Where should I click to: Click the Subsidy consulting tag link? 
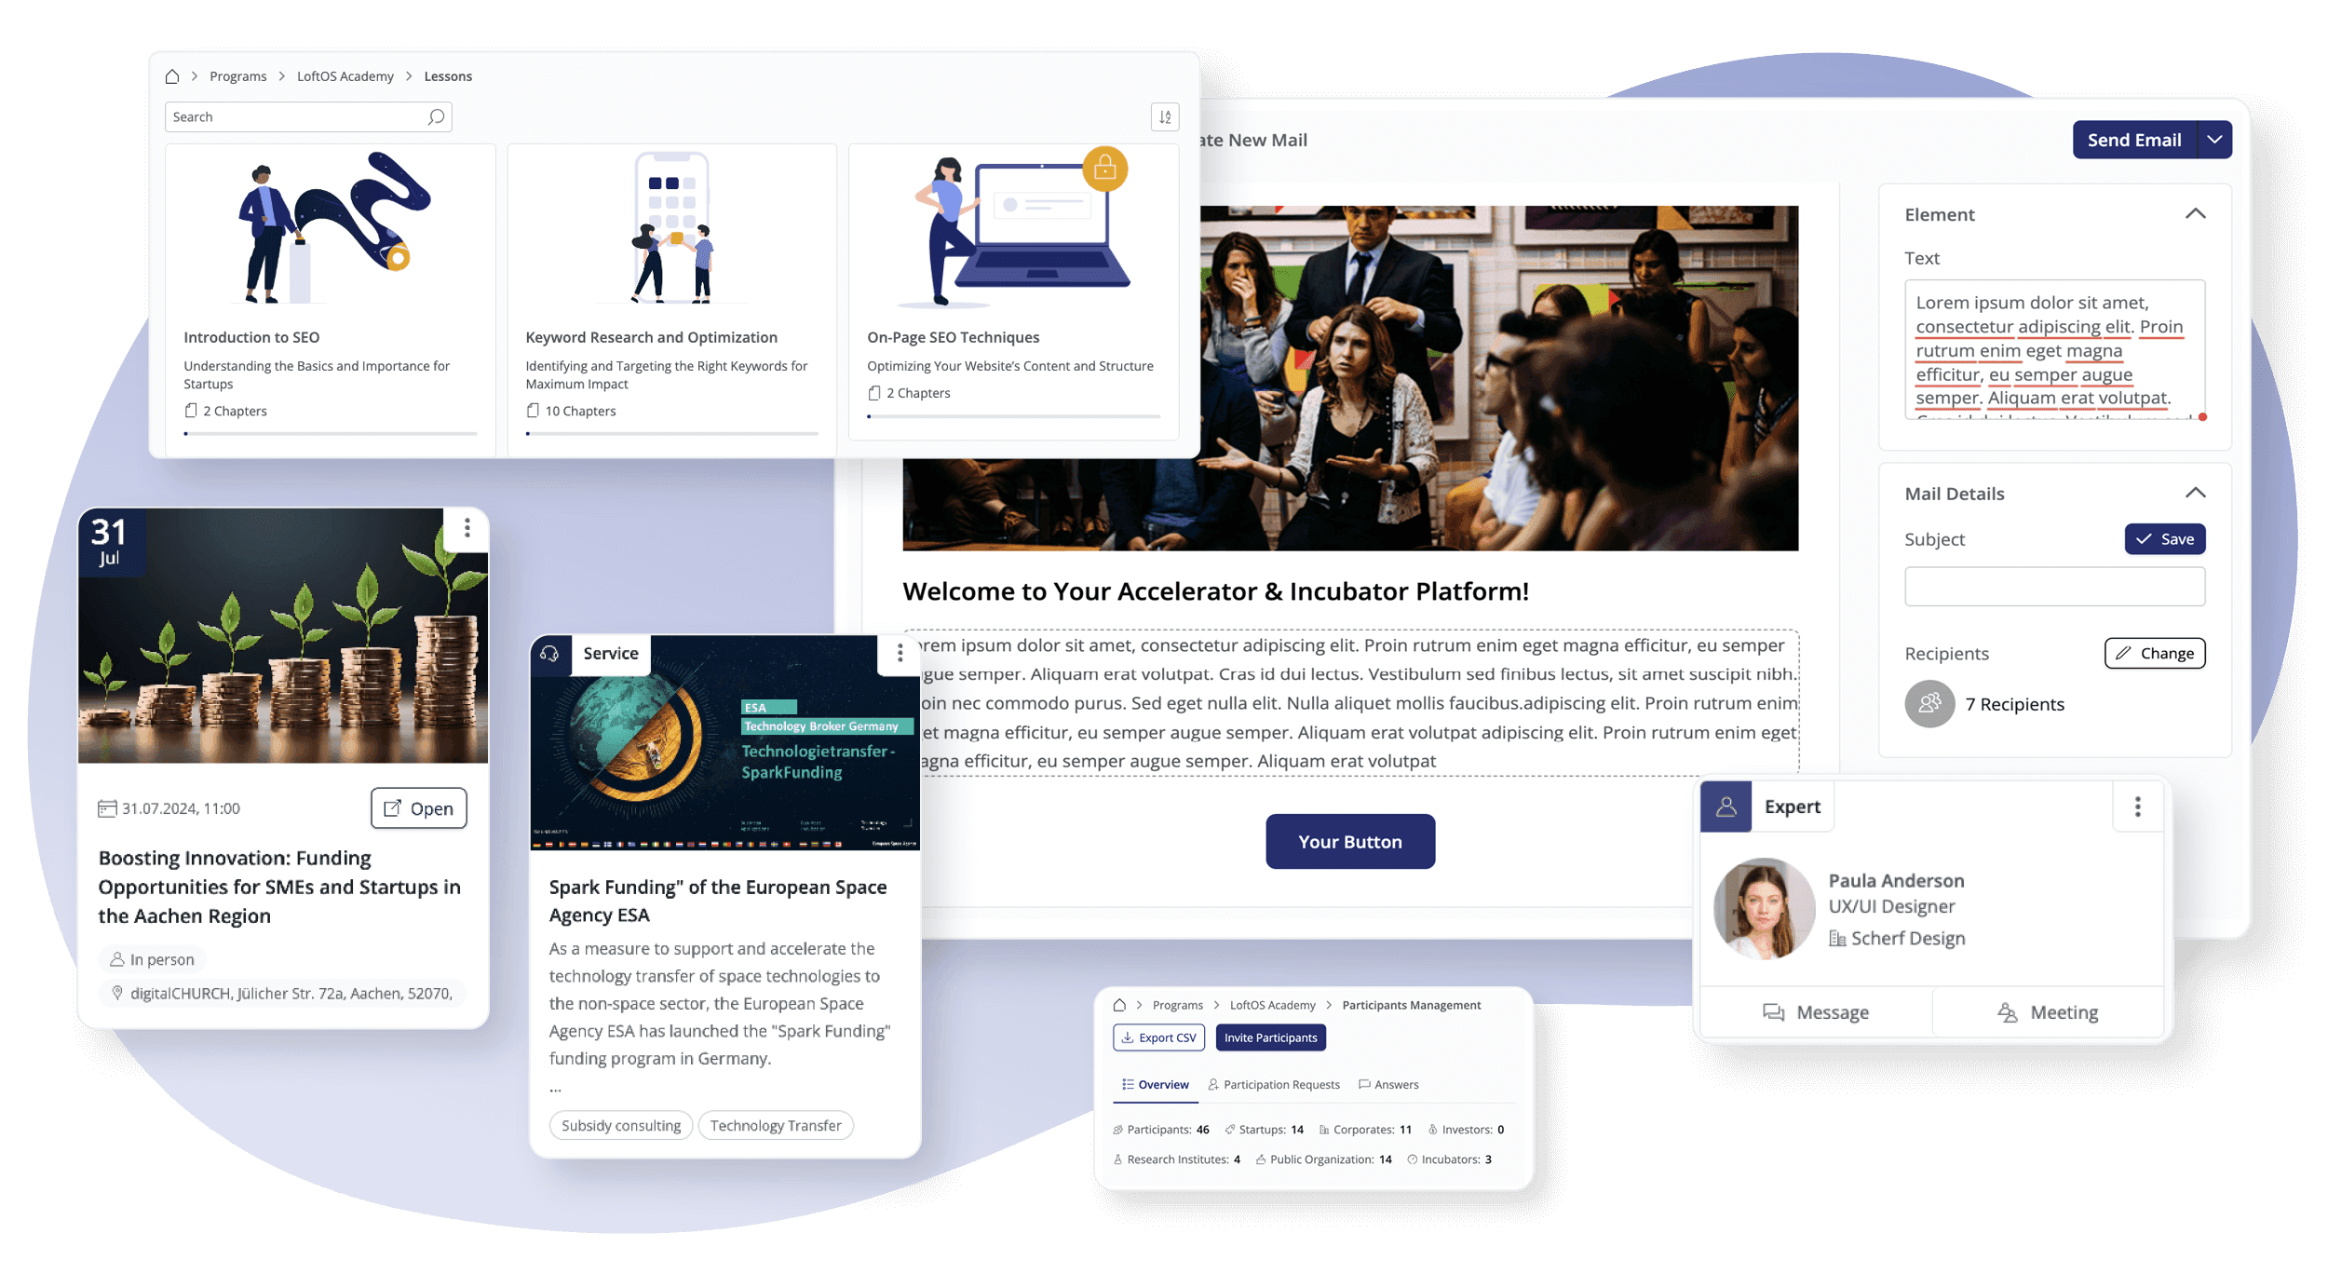click(x=619, y=1124)
